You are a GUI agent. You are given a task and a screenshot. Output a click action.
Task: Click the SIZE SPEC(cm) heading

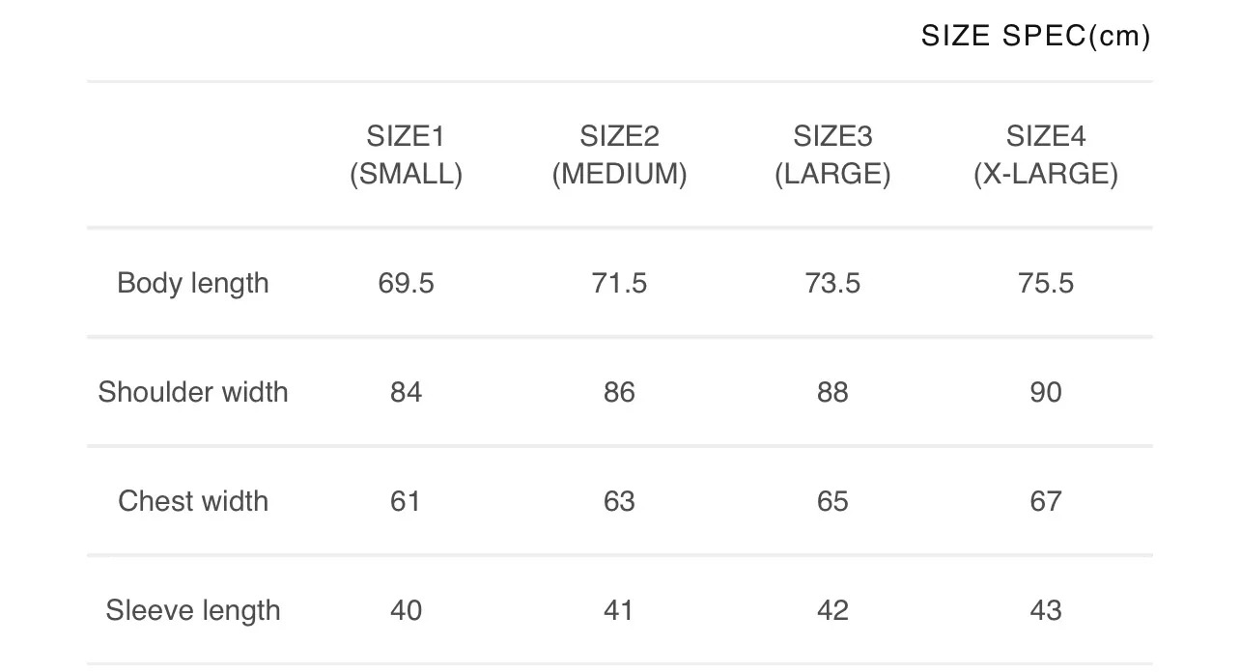(1035, 36)
